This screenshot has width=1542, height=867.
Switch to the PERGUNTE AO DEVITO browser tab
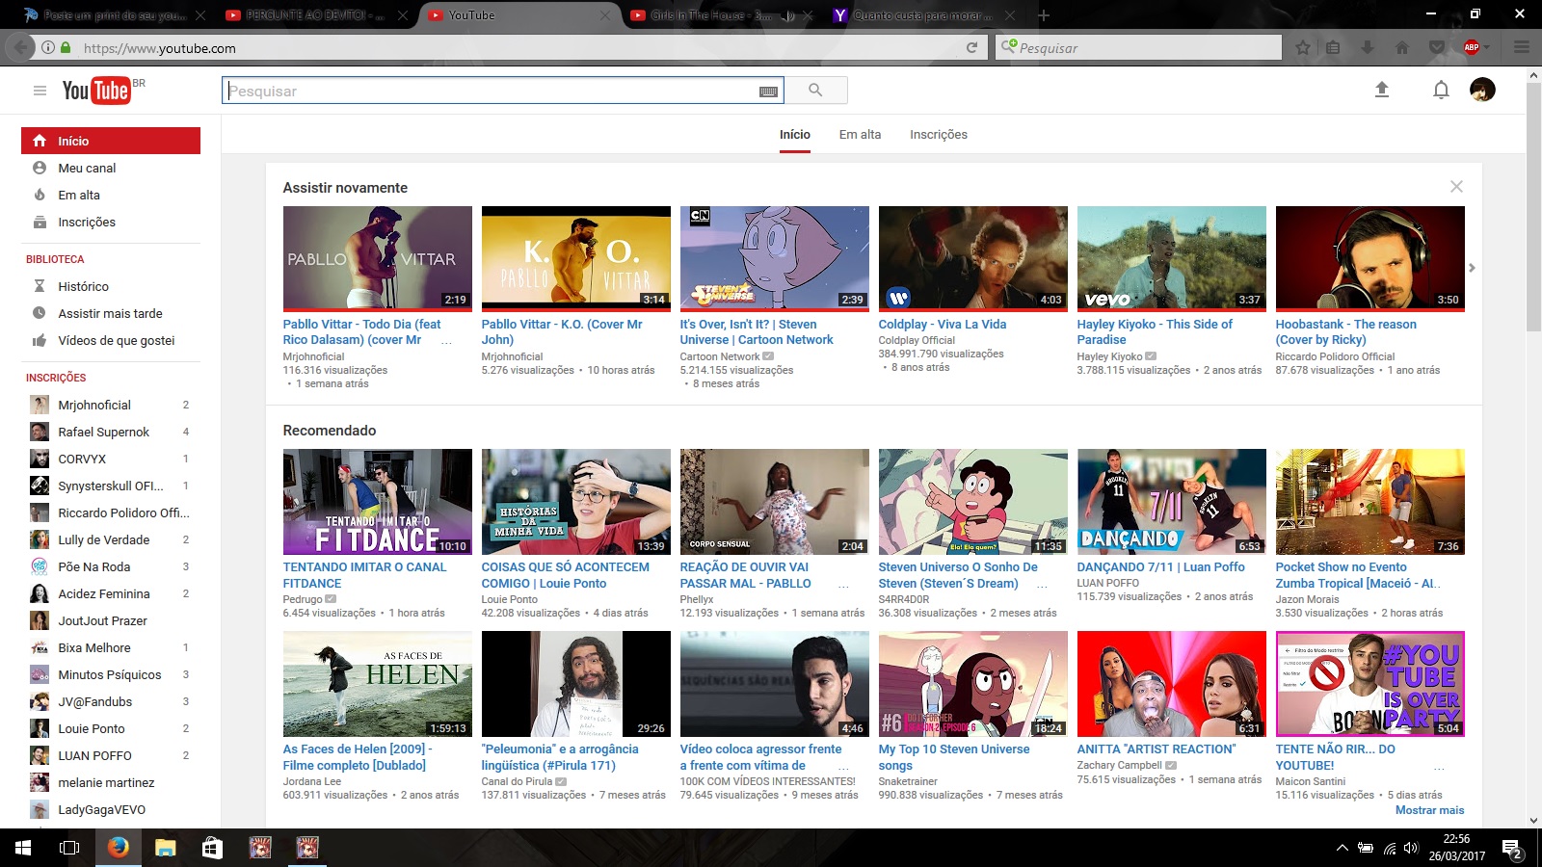(x=314, y=15)
